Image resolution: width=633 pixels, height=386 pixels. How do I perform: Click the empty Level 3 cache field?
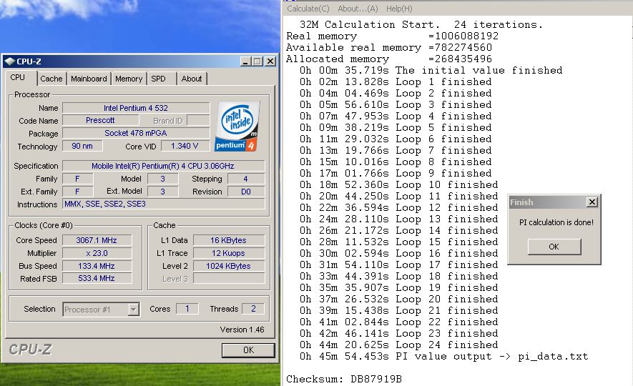pos(228,278)
